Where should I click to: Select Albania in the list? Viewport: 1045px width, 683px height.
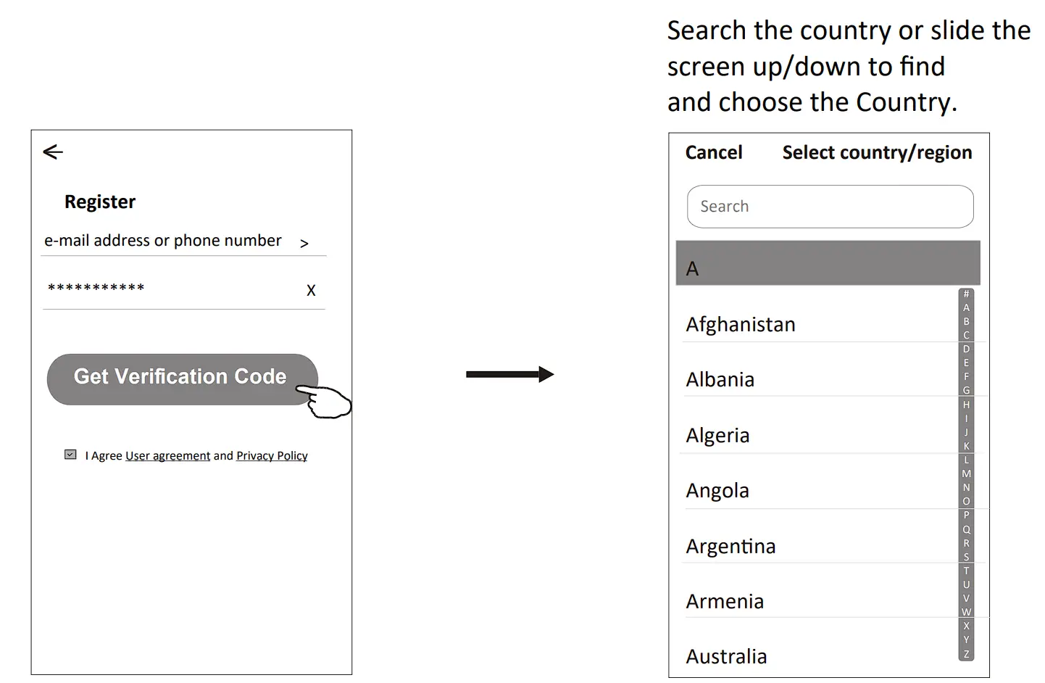[720, 379]
